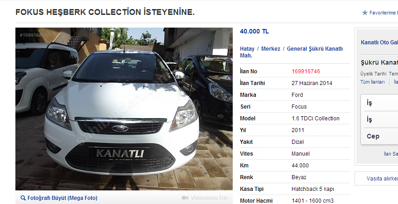
Task: Open General Şükrü Kanatlı Mah. link
Action: click(292, 52)
